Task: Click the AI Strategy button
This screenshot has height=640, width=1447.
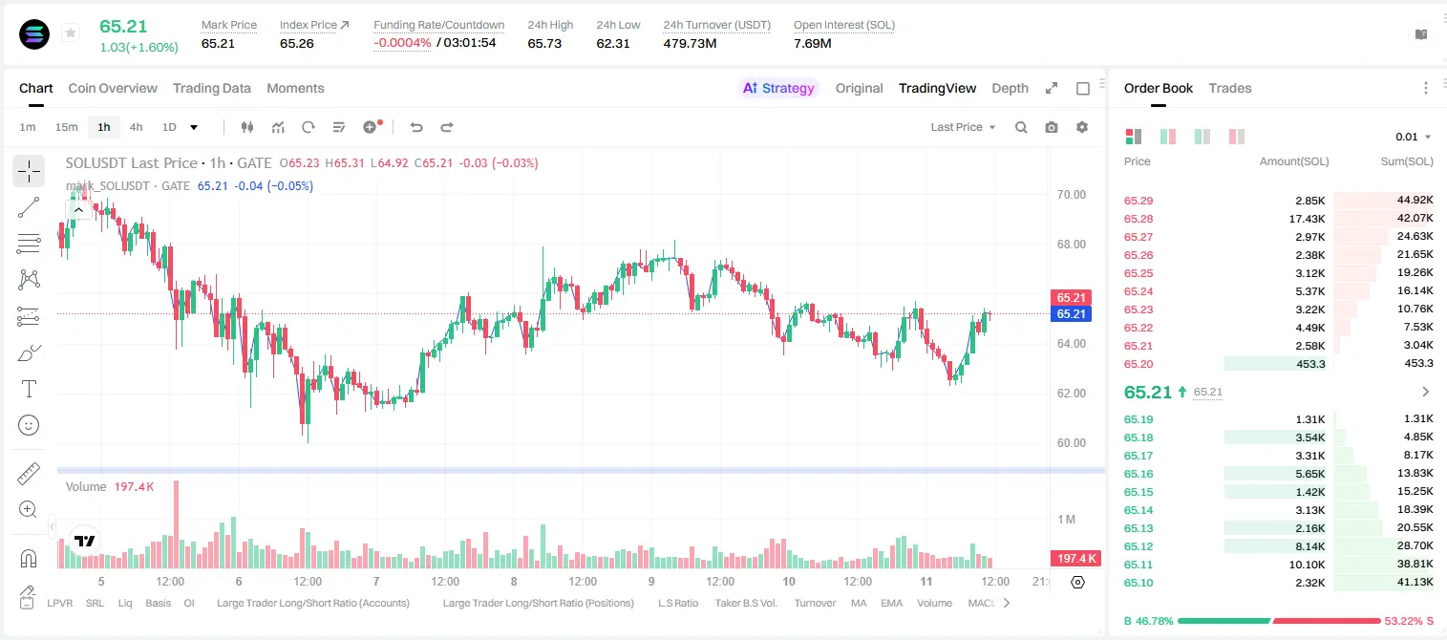Action: [x=778, y=88]
